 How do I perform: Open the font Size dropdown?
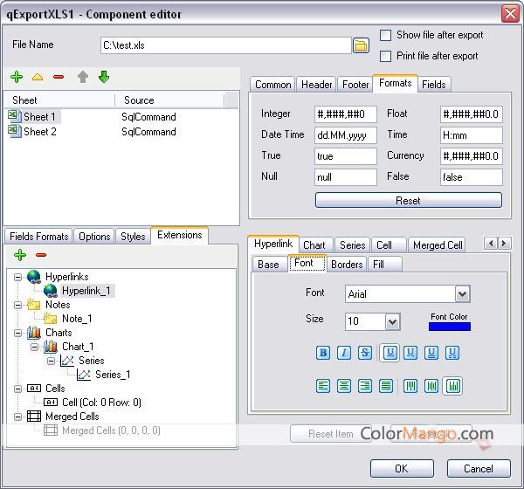point(392,321)
